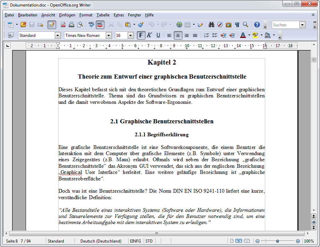Open the Times New Roman font dropdown
This screenshot has width=320, height=247.
tap(108, 35)
